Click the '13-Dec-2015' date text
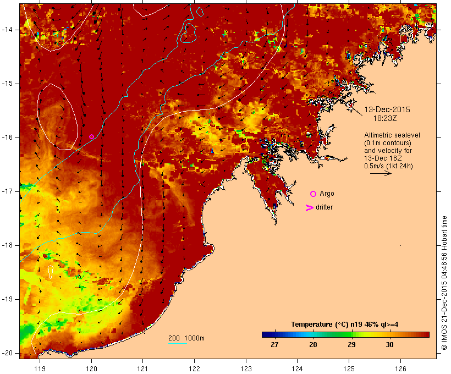This screenshot has width=451, height=374. (387, 109)
